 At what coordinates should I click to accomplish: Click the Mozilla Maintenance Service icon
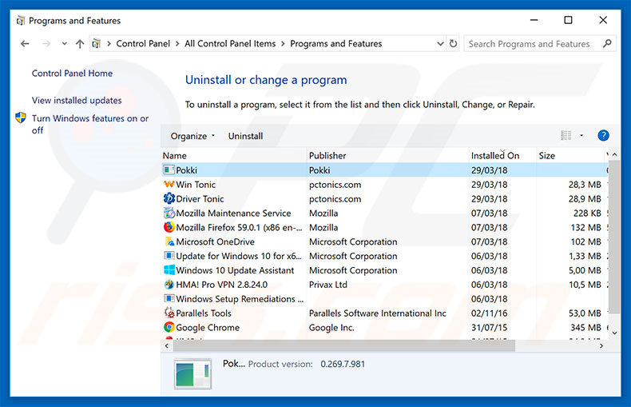pyautogui.click(x=169, y=213)
